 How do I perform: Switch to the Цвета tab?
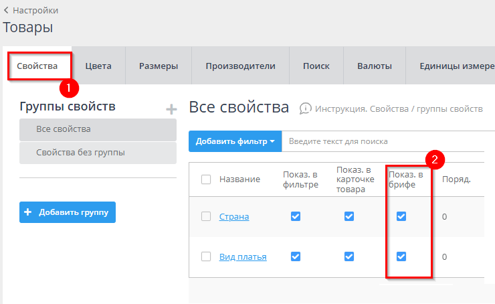(98, 66)
